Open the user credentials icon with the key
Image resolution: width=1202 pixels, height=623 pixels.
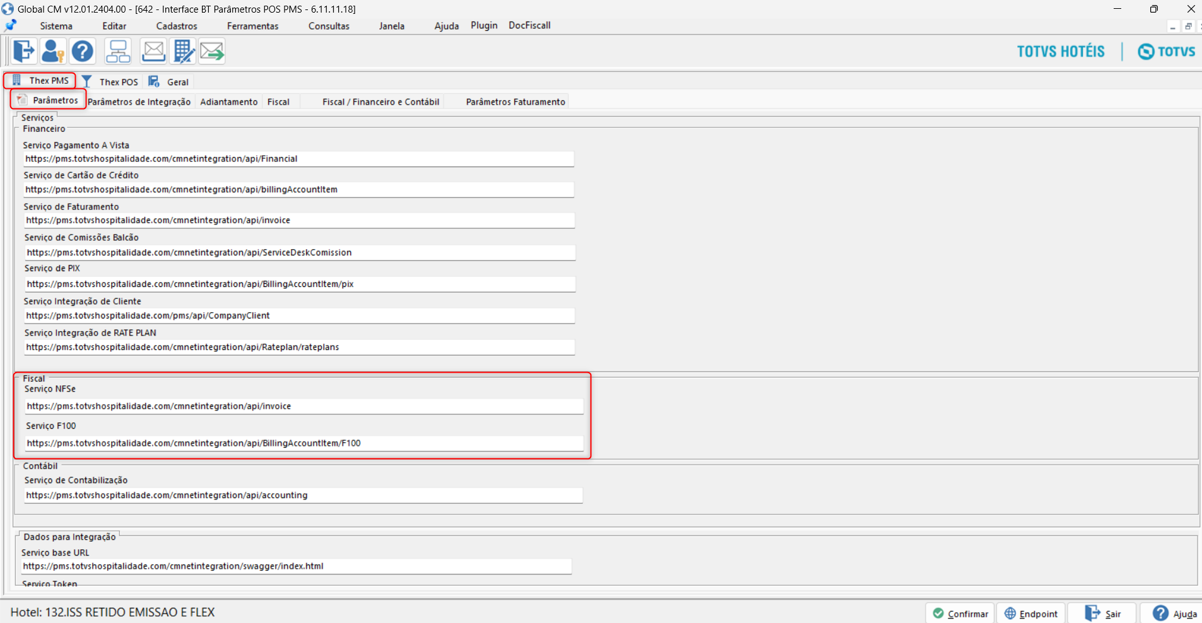tap(53, 51)
